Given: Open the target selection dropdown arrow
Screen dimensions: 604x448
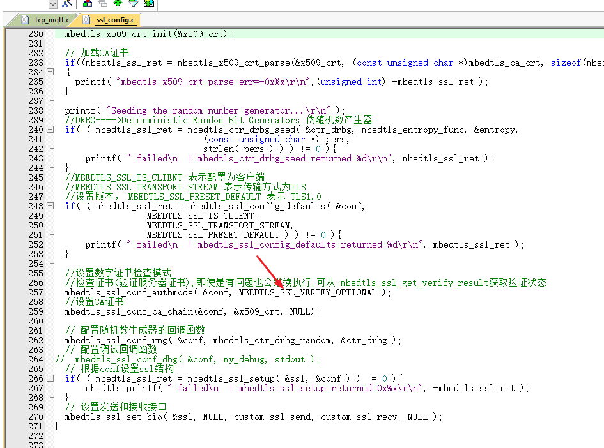Looking at the screenshot, I should coord(53,4).
